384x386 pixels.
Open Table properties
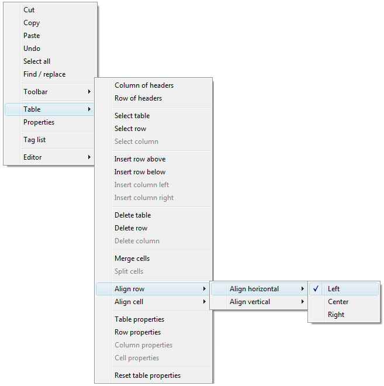(154, 319)
